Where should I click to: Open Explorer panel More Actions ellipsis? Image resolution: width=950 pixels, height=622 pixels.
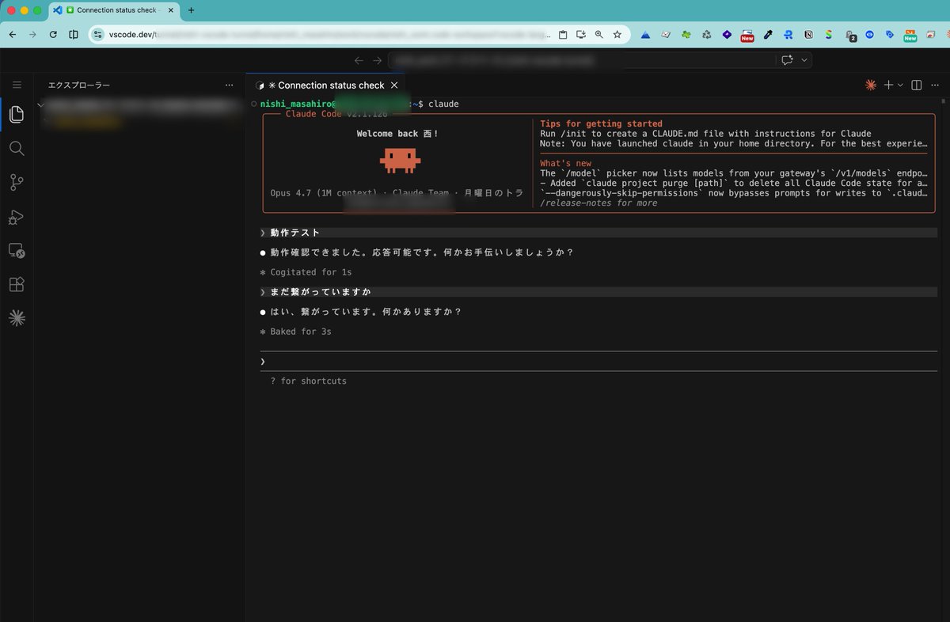click(230, 85)
